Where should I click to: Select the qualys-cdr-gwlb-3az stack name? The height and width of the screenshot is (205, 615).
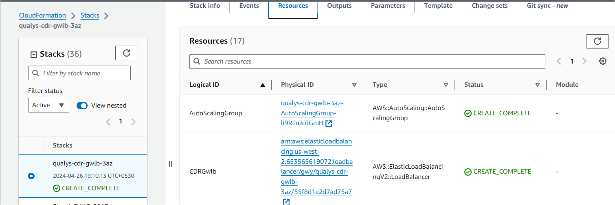[83, 163]
